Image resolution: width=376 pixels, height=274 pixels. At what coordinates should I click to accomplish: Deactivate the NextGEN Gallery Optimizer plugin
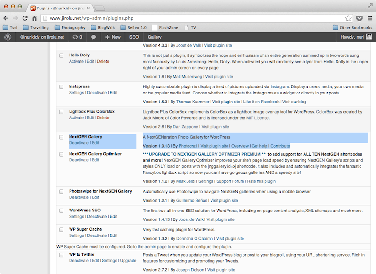[x=78, y=160]
